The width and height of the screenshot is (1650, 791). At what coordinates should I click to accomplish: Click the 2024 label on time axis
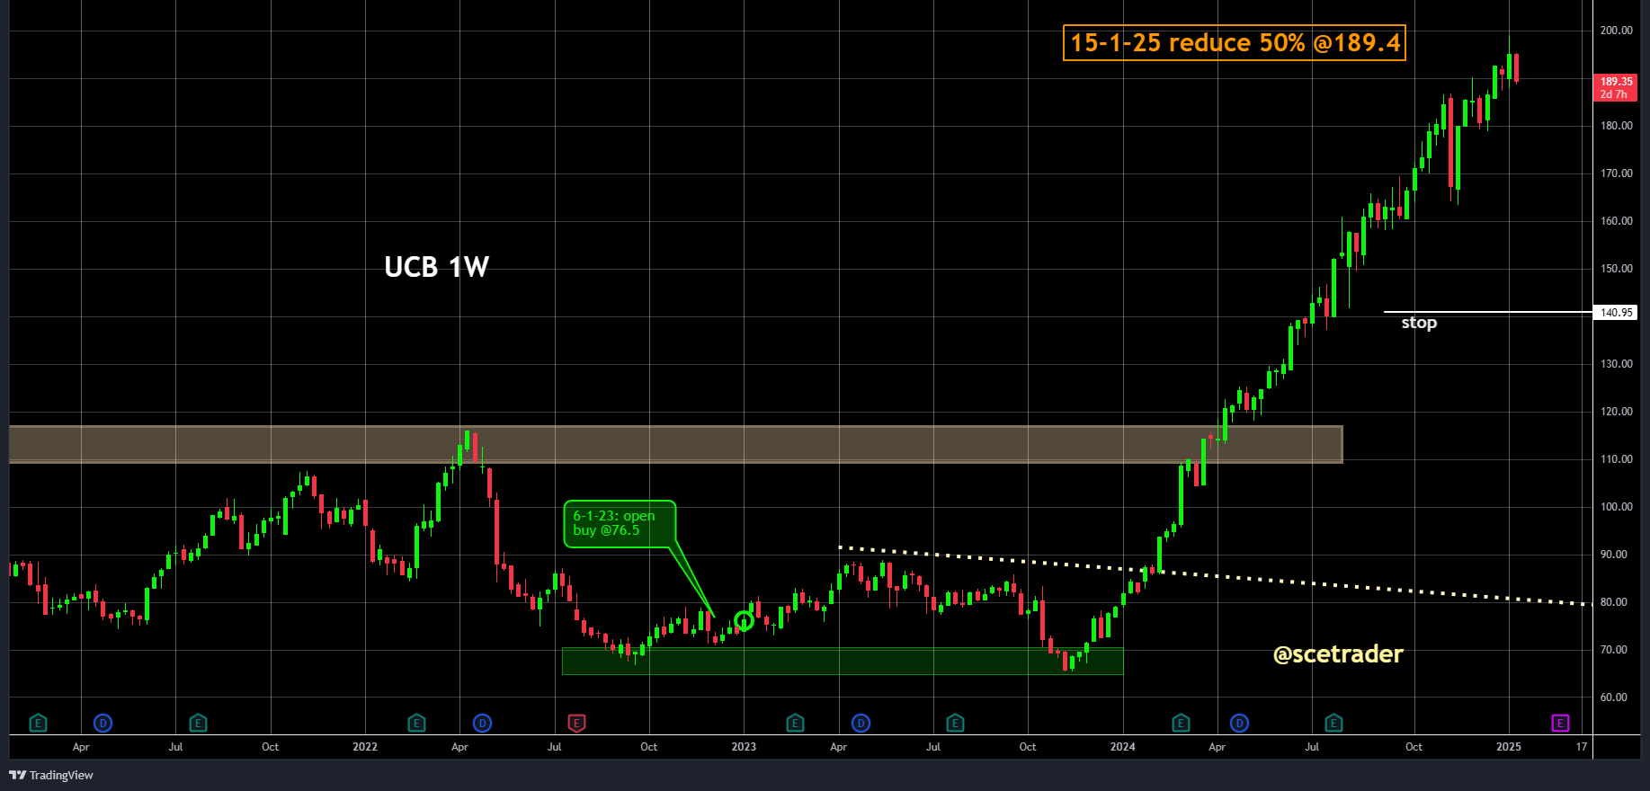click(x=1122, y=747)
